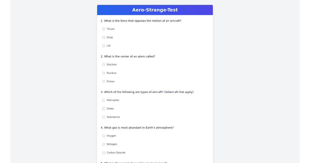
Task: Enable the Glider checkbox
Action: click(x=104, y=109)
